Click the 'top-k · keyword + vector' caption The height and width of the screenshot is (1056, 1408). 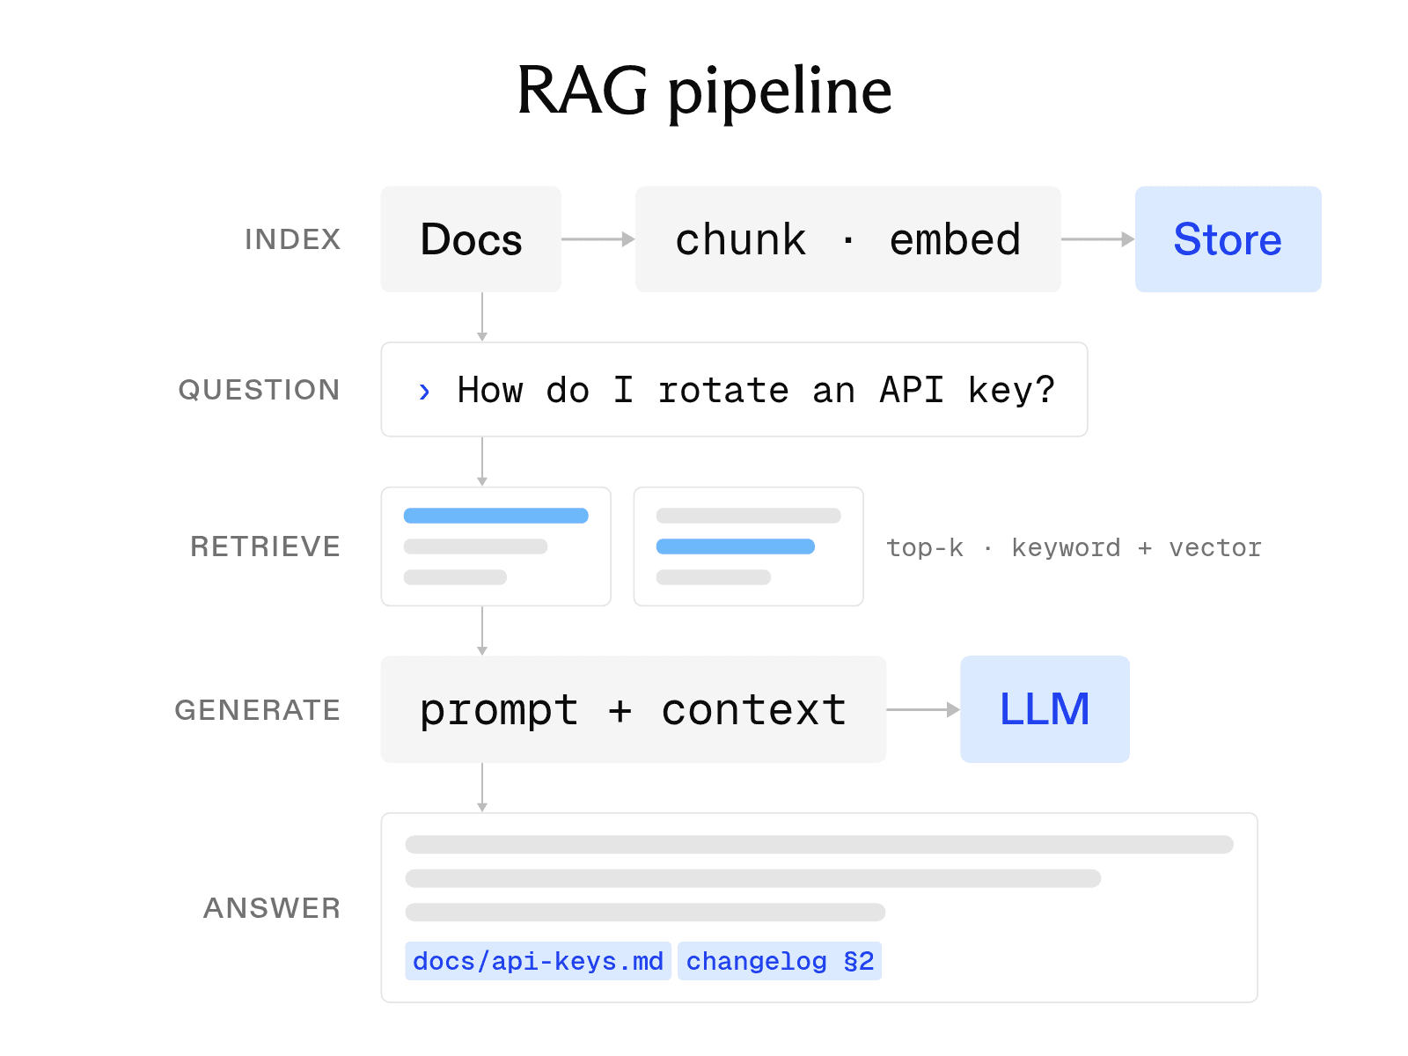(x=1074, y=547)
